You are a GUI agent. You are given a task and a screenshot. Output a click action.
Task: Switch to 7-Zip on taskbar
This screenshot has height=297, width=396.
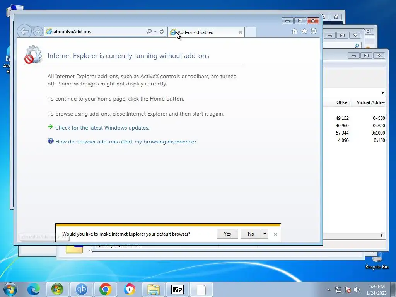(x=177, y=289)
